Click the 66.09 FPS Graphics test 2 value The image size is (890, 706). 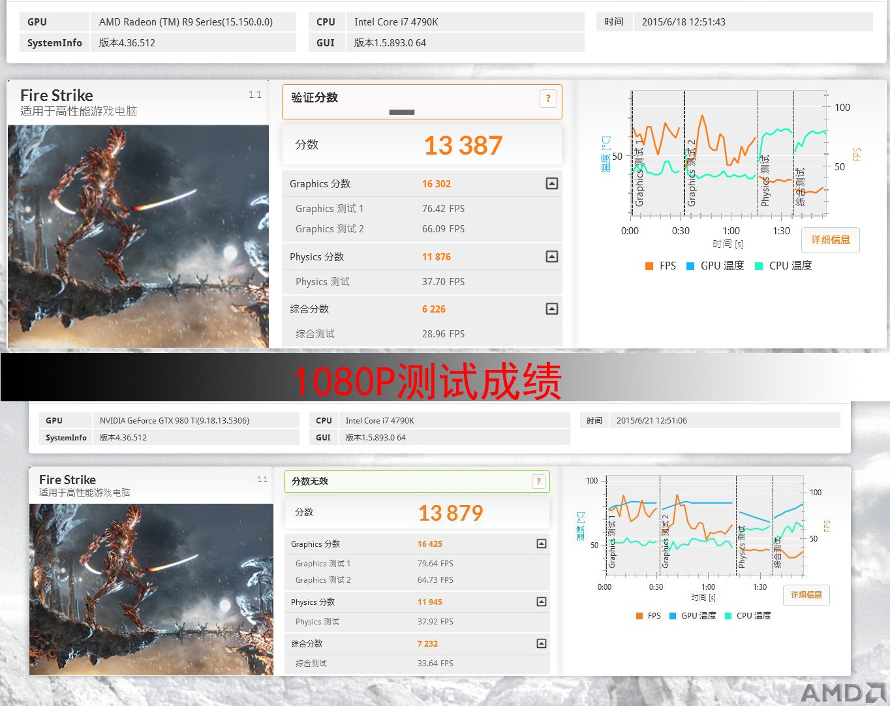click(444, 228)
